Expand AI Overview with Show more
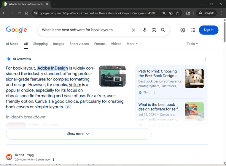This screenshot has width=226, height=166. (x=79, y=134)
